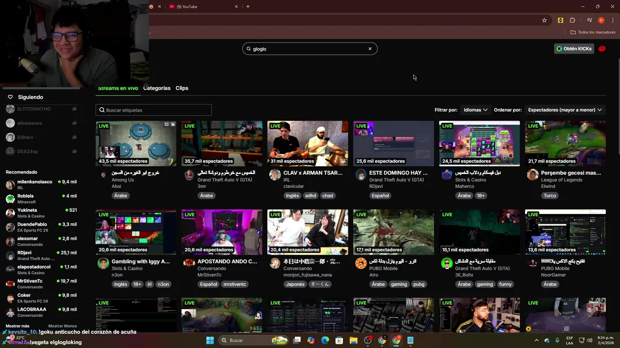Click elapostadorcol avatar in sidebar
The image size is (620, 348).
[10, 270]
